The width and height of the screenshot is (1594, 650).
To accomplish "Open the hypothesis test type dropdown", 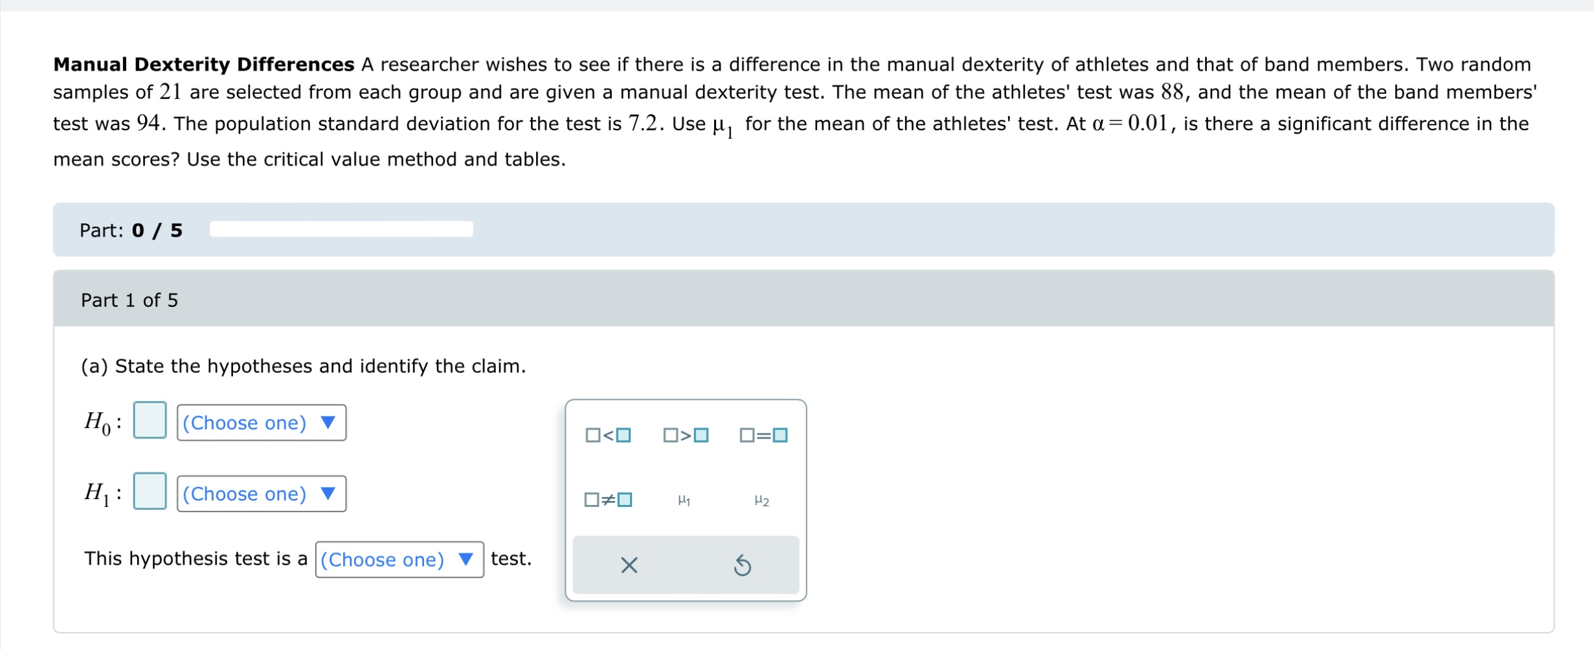I will tap(399, 559).
